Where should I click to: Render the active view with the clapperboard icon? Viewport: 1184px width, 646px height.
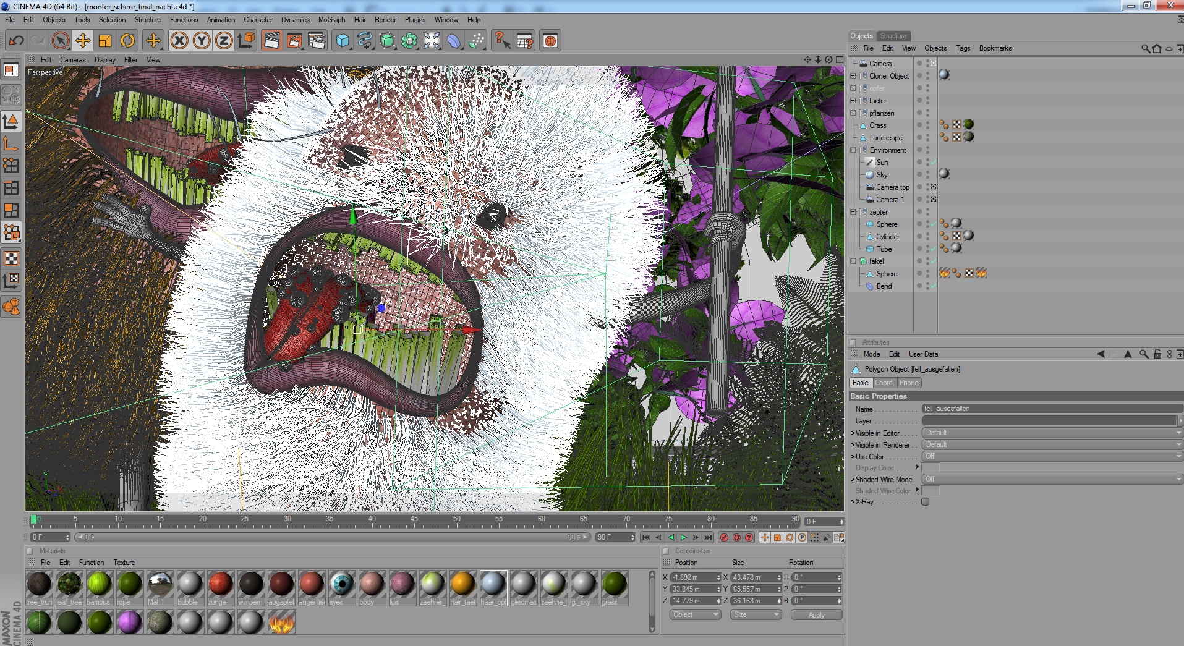coord(271,41)
